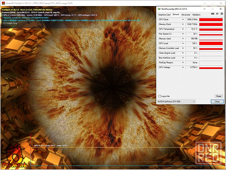
Task: Click the 38 % fan speed value
Action: (x=192, y=34)
